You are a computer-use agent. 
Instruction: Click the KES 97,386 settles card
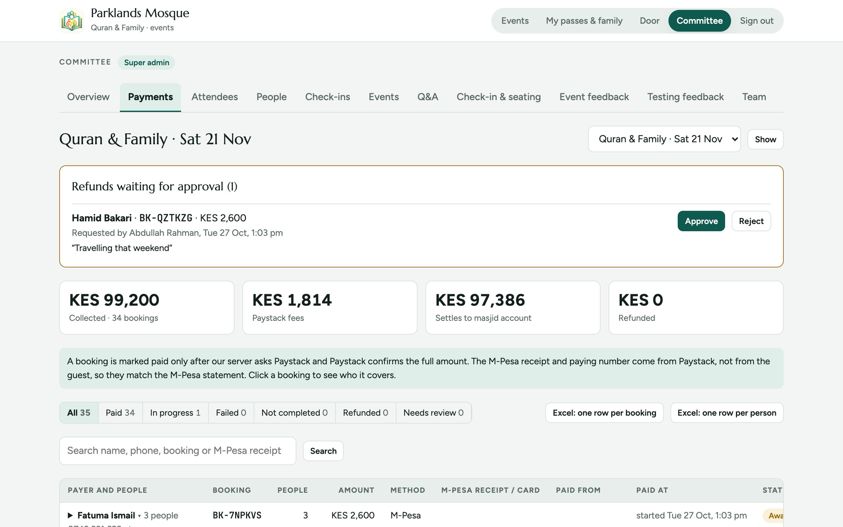[513, 307]
